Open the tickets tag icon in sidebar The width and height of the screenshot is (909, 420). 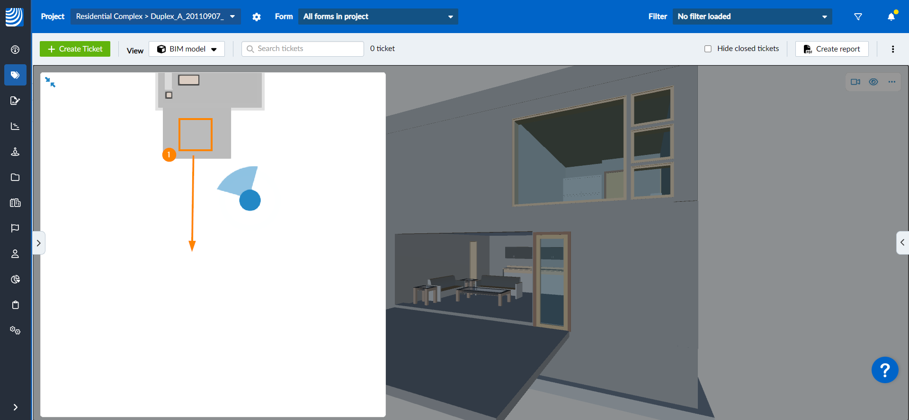15,75
